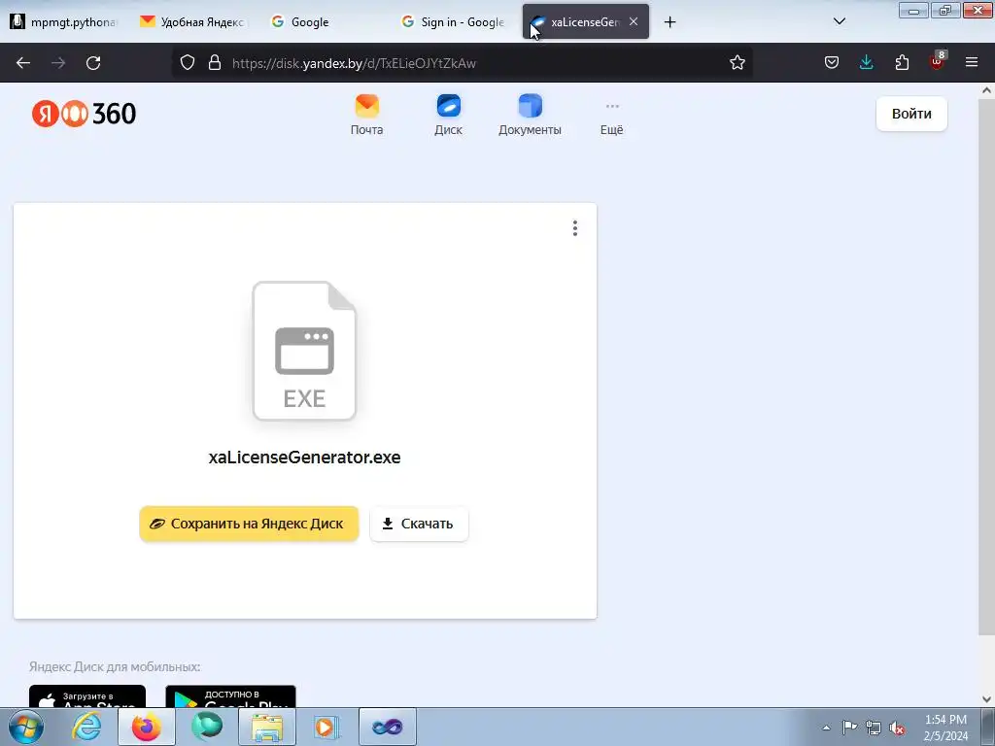Open the Action Center flag icon
Image resolution: width=995 pixels, height=746 pixels.
click(849, 728)
